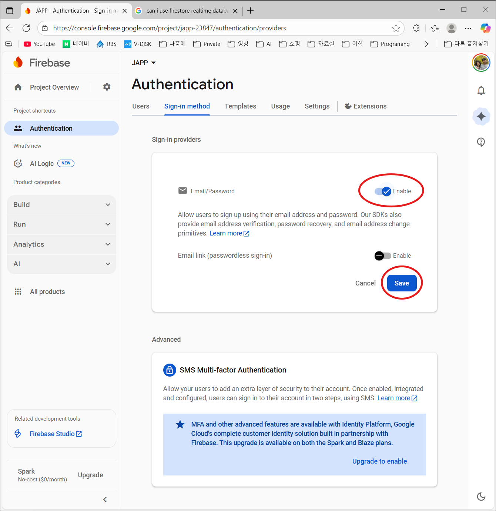Open Gemini sparkle assistant icon
Screen dimensions: 496x511
481,116
